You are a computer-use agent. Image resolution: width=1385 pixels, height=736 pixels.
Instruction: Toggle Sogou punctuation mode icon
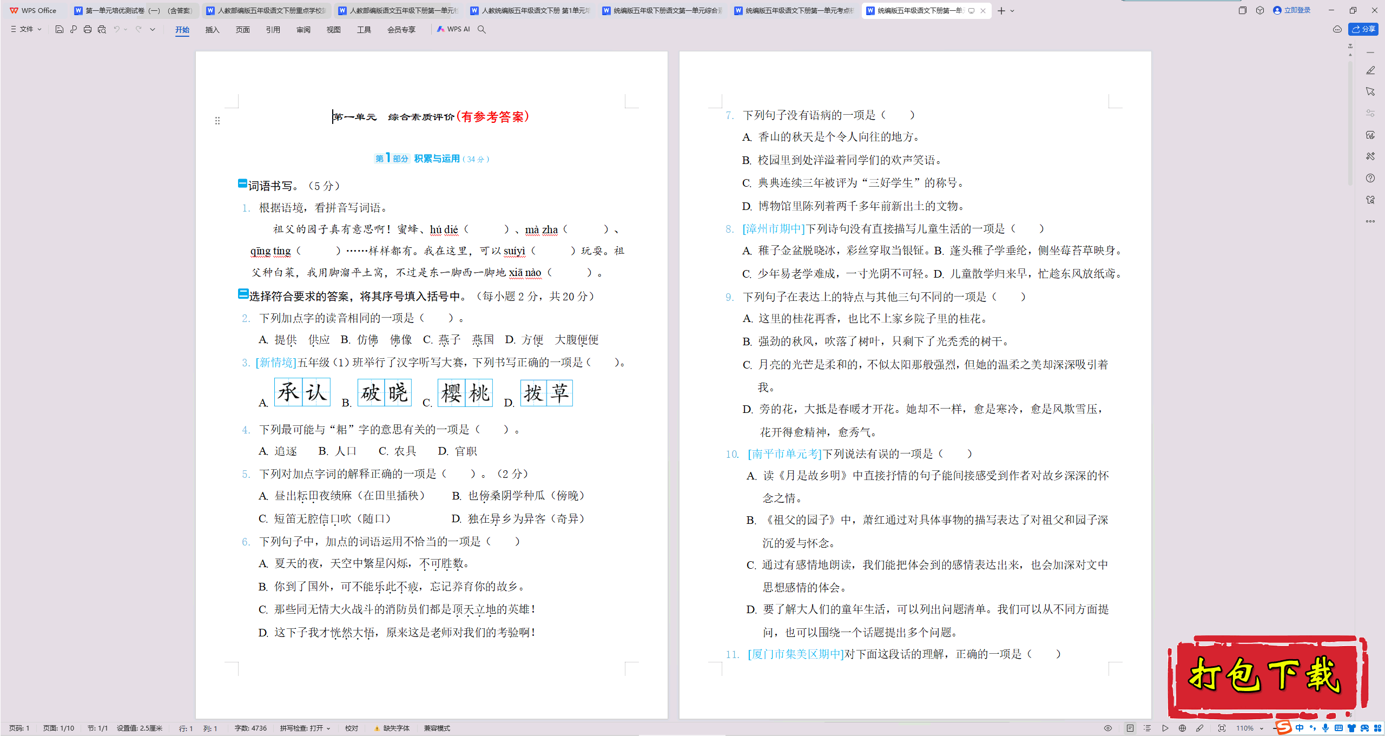[x=1313, y=728]
